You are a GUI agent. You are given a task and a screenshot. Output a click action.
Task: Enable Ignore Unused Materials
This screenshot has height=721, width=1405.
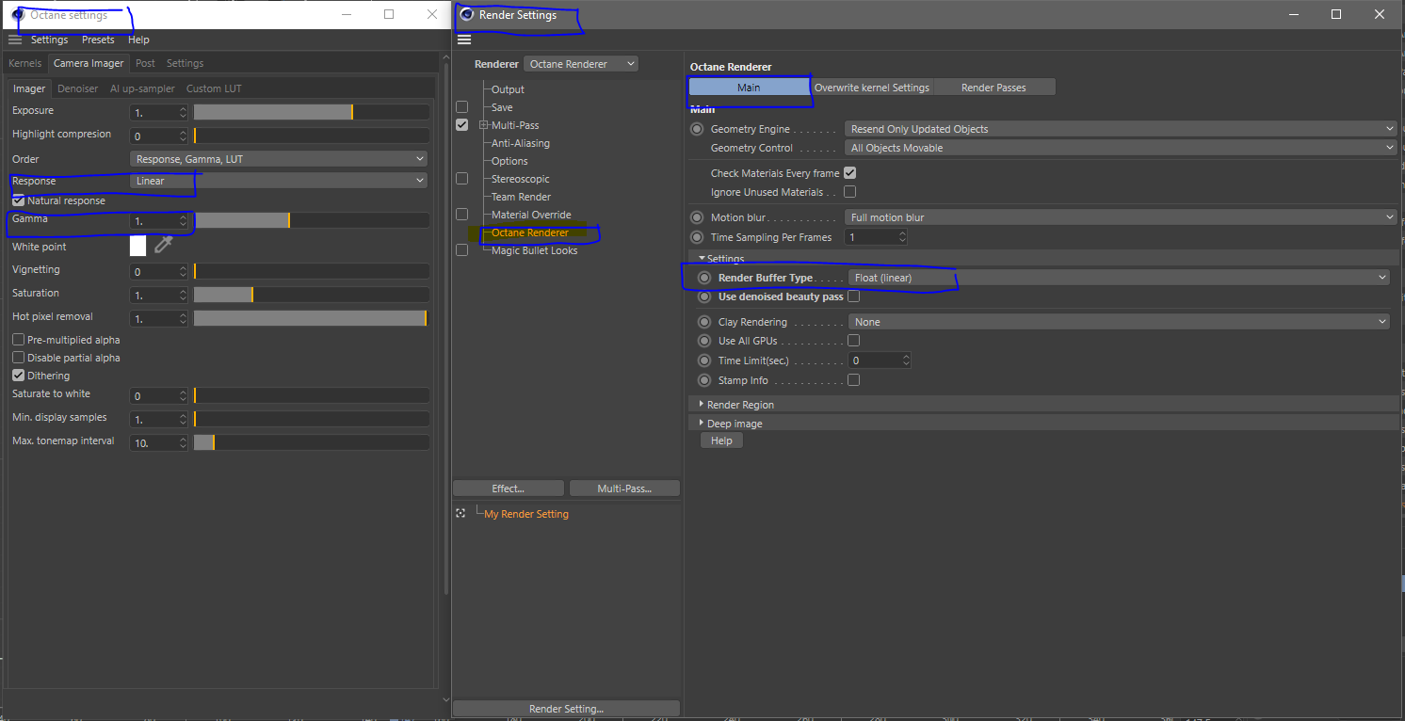849,192
